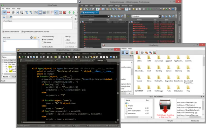The width and height of the screenshot is (206, 128).
Task: Click the binoculars find icon in UltraFinder toolbar
Action: 4,12
